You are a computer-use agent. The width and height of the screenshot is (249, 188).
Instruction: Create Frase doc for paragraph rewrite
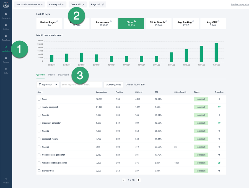click(219, 139)
